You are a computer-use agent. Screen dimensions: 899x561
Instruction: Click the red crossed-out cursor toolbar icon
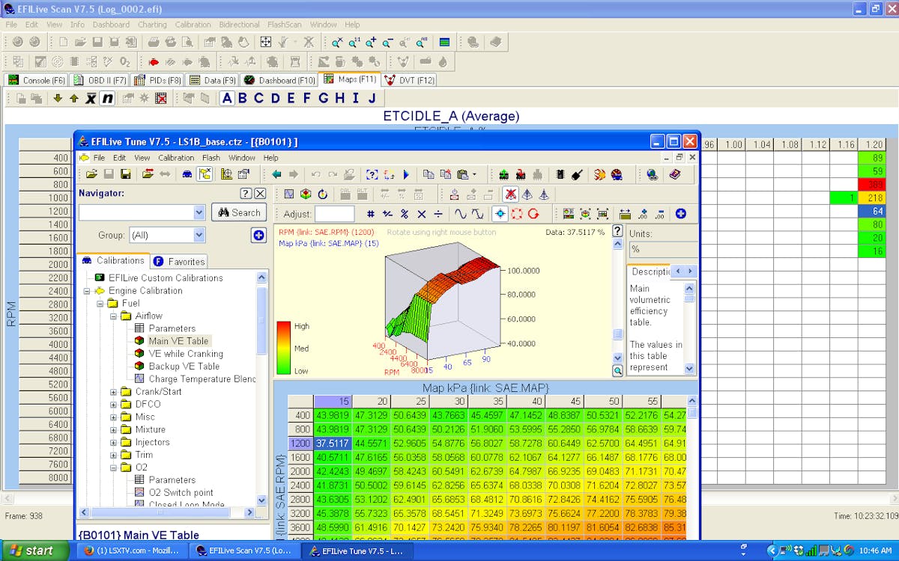coord(509,194)
